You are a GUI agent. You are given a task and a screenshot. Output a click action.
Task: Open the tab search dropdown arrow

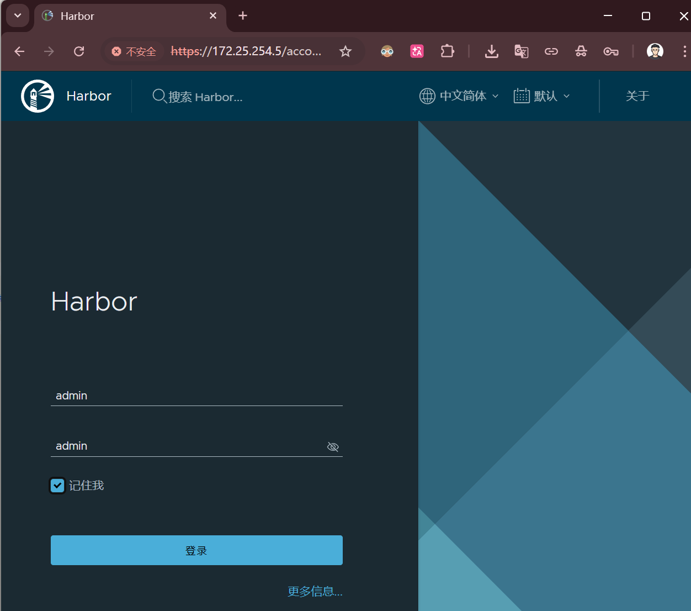[x=18, y=16]
